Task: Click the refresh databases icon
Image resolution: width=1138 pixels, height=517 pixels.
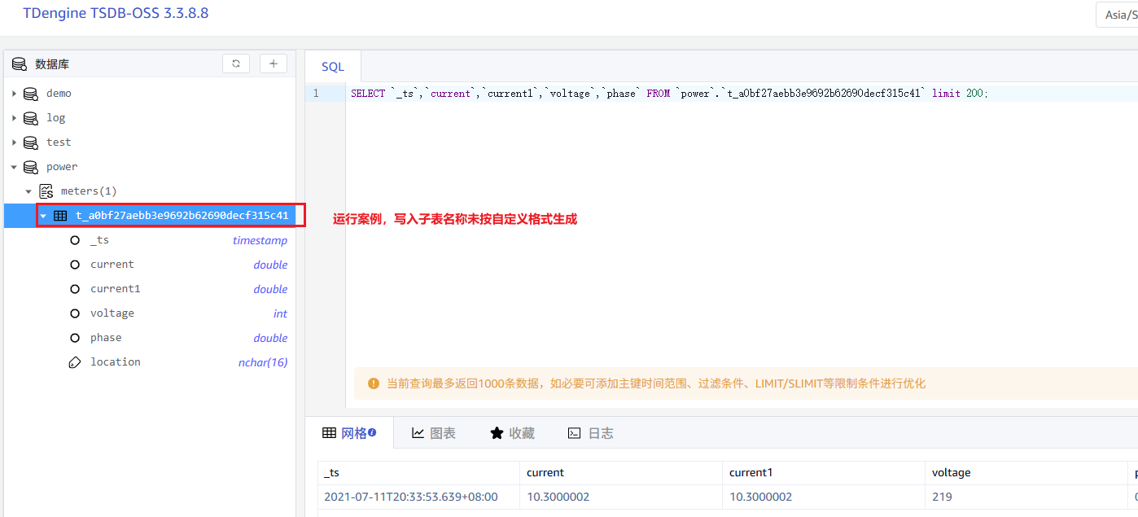Action: click(x=236, y=64)
